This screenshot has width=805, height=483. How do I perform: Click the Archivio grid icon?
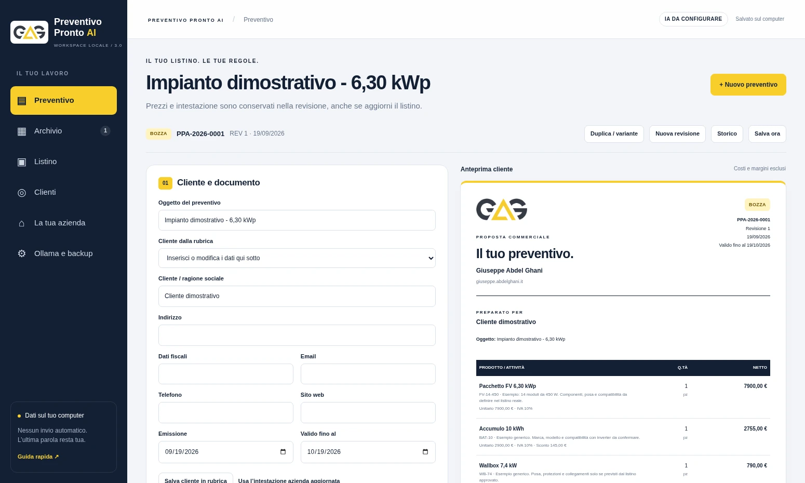22,131
